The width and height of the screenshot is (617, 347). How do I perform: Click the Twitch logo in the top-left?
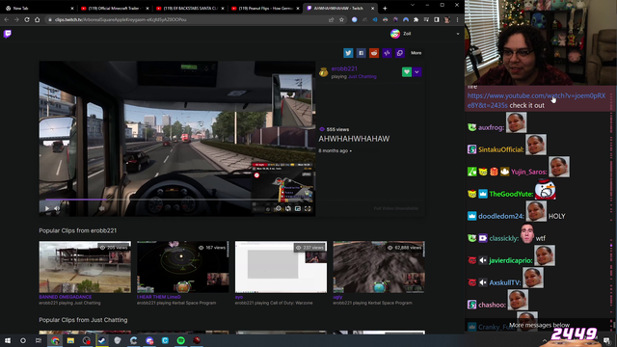pyautogui.click(x=8, y=34)
